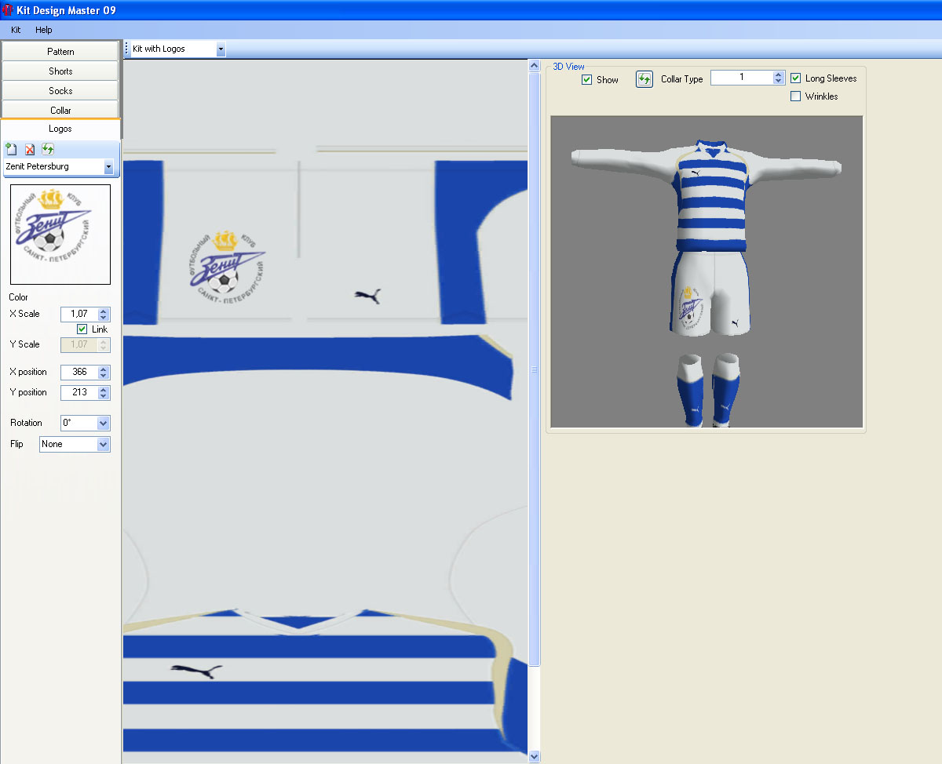Click the 3D kit model preview
The width and height of the screenshot is (942, 764).
pos(706,271)
